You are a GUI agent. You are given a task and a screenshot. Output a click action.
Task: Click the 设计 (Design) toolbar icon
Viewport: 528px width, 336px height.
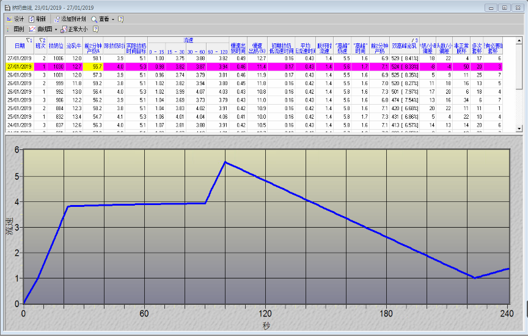9,19
